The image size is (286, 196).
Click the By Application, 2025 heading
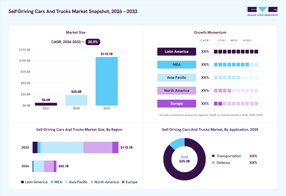(210, 129)
